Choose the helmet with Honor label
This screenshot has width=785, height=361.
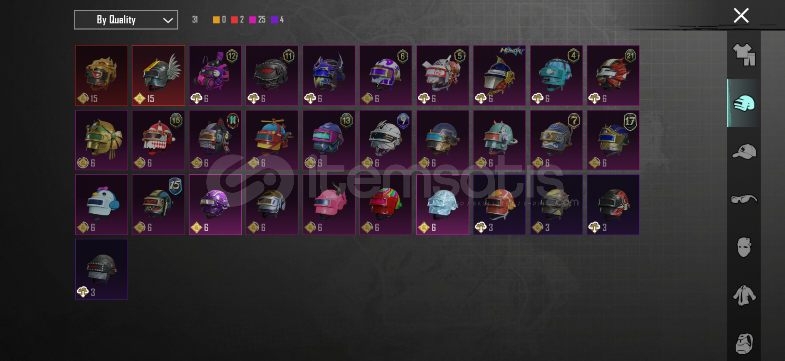499,76
